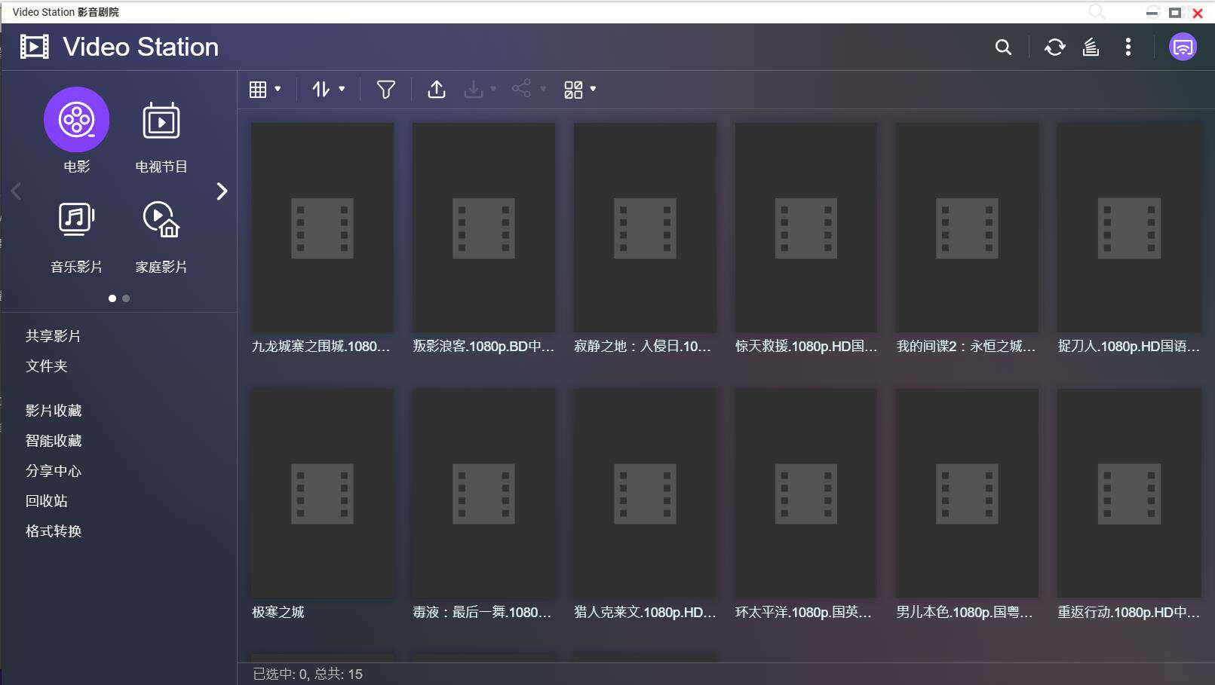The width and height of the screenshot is (1215, 685).
Task: Minimize the Video Station window
Action: 1152,13
